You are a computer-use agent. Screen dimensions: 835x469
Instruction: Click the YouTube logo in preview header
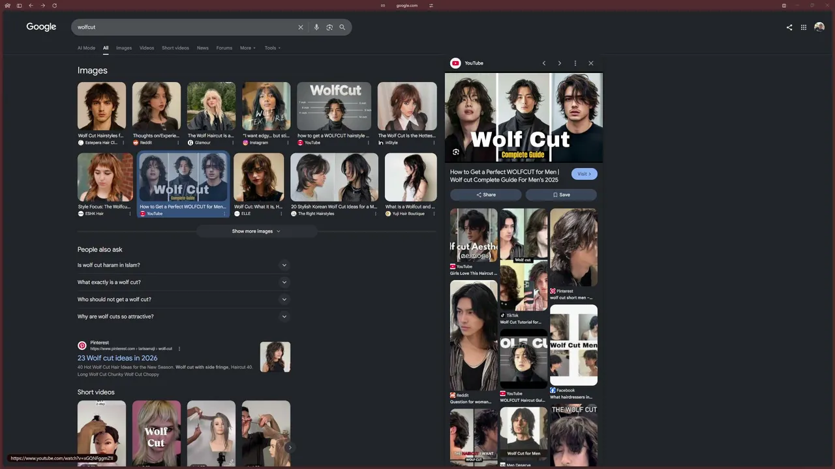pyautogui.click(x=455, y=63)
